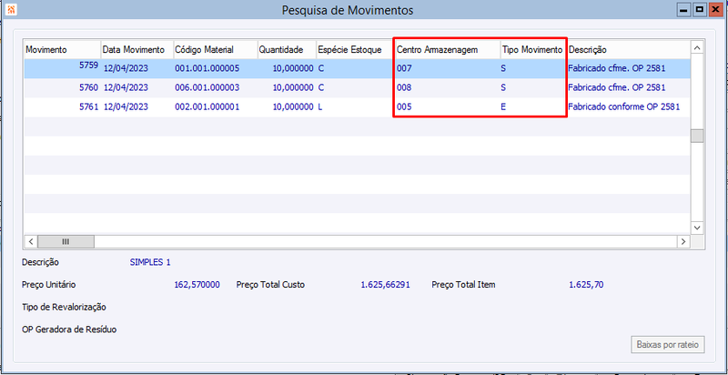Image resolution: width=728 pixels, height=375 pixels.
Task: Click the Descrição column header
Action: click(x=628, y=50)
